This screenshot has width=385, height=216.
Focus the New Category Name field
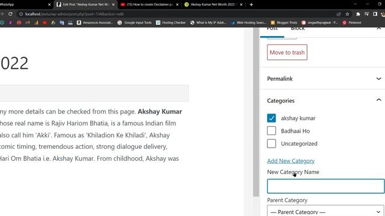[x=325, y=186]
